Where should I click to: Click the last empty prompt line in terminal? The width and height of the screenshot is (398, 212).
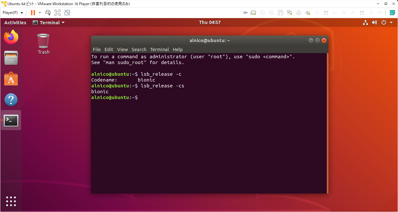coord(115,97)
